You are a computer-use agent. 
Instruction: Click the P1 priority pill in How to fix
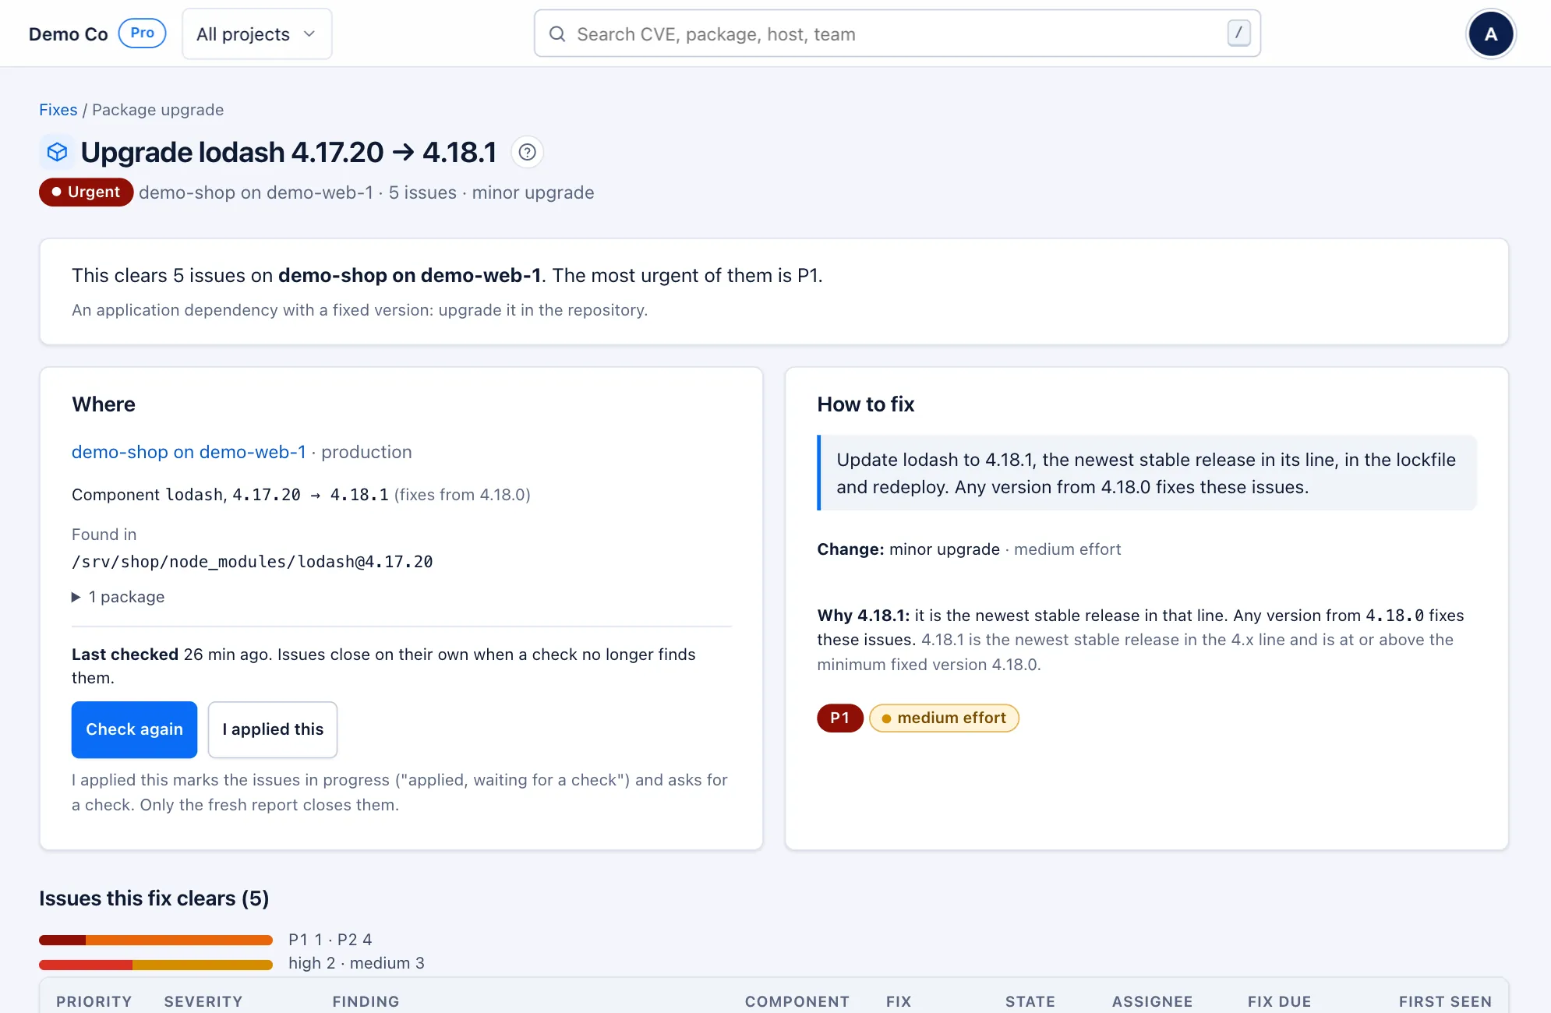[x=839, y=718]
